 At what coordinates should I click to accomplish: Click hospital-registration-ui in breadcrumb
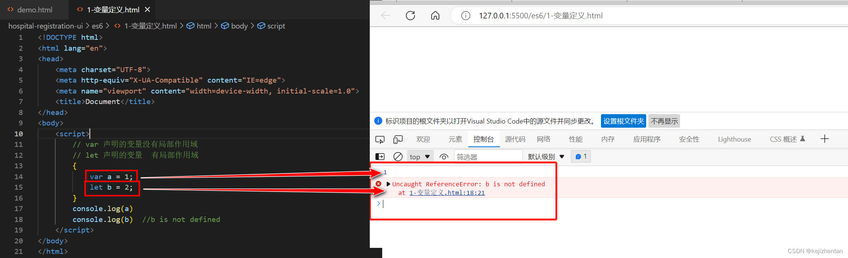pos(46,26)
